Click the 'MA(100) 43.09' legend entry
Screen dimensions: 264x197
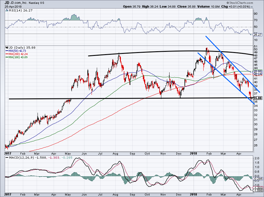coord(18,57)
